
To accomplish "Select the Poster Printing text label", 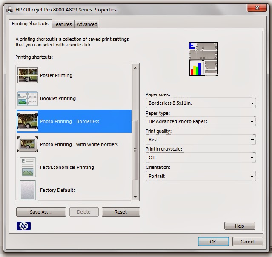I will tap(56, 75).
